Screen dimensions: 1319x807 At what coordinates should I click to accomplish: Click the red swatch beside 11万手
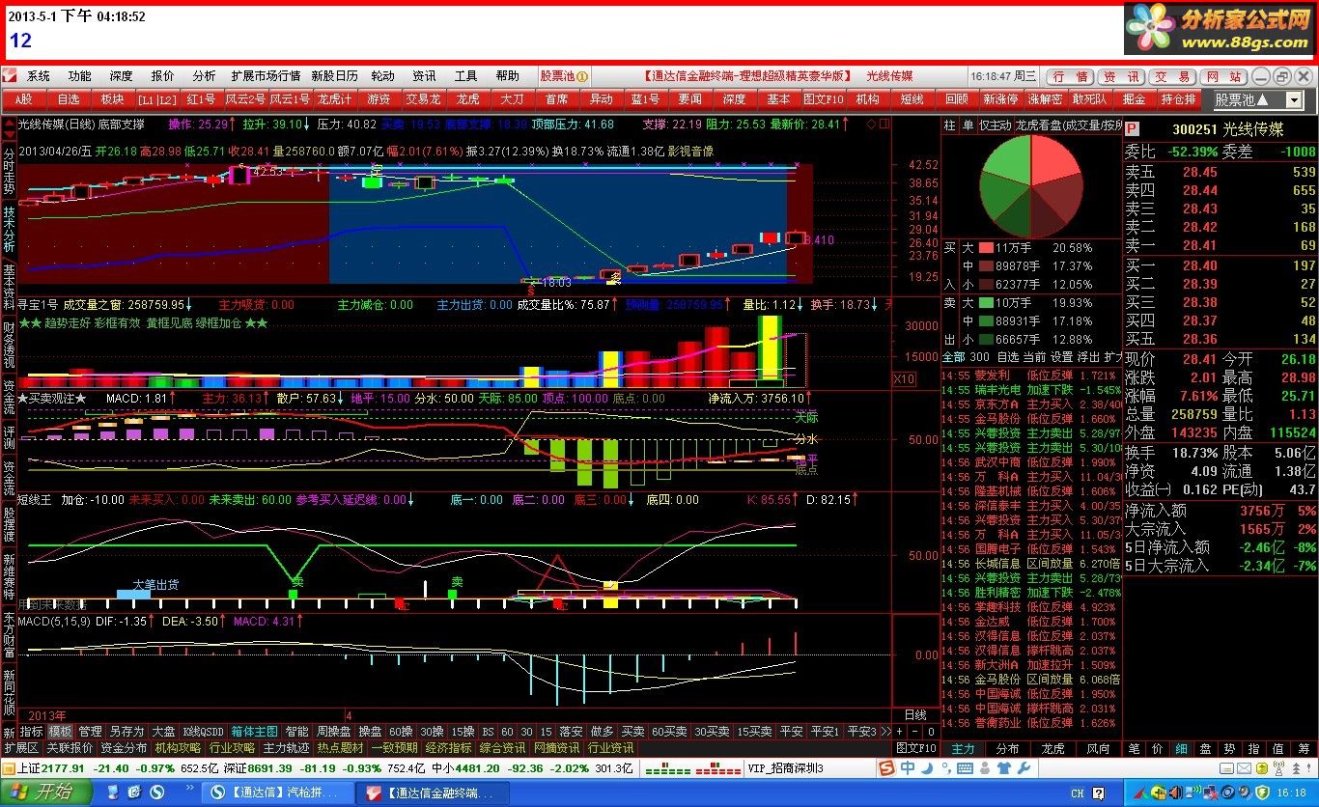point(986,248)
